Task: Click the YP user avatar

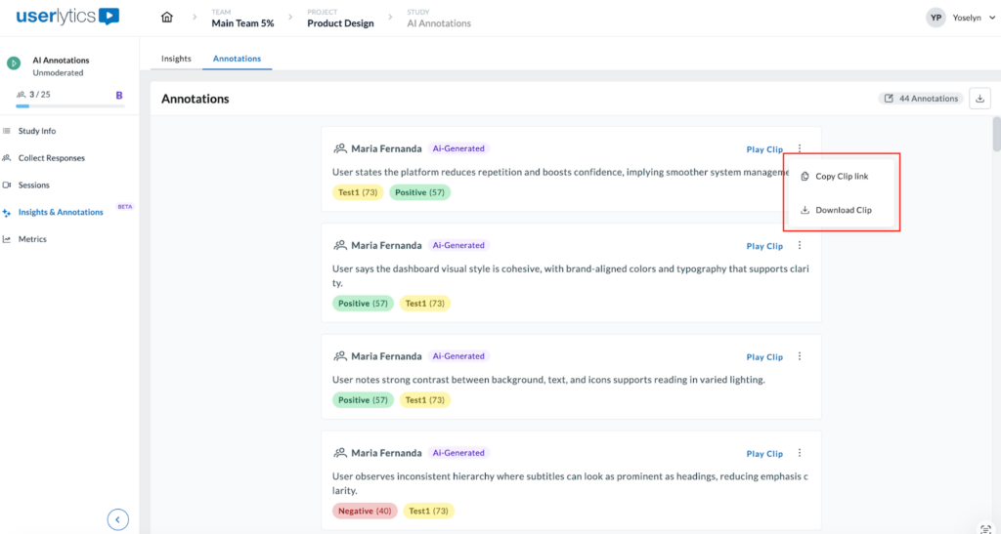Action: click(936, 18)
